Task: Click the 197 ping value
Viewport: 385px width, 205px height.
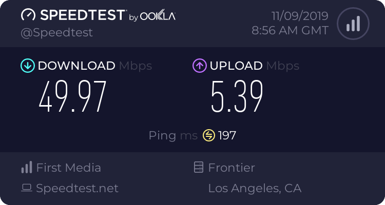Action: coord(227,135)
